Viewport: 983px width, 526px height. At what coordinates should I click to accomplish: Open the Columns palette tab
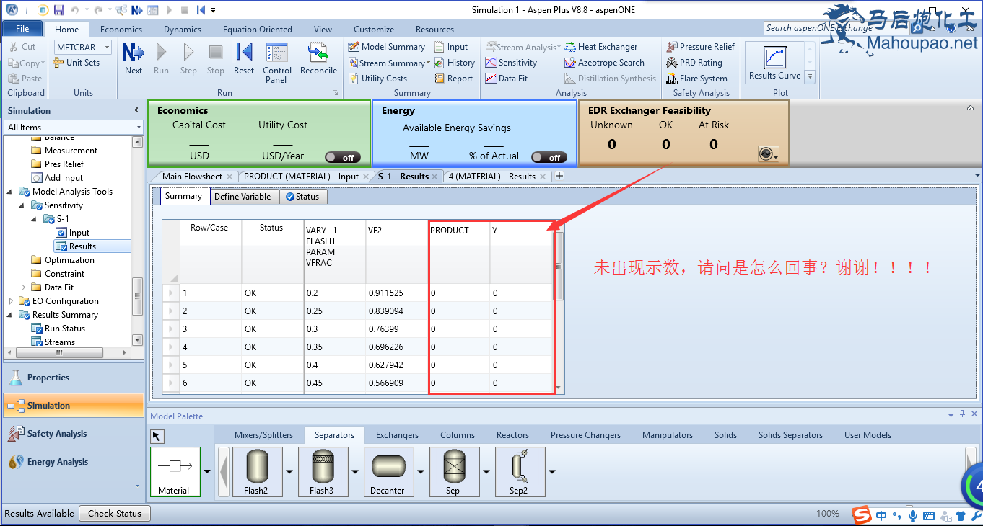[458, 435]
